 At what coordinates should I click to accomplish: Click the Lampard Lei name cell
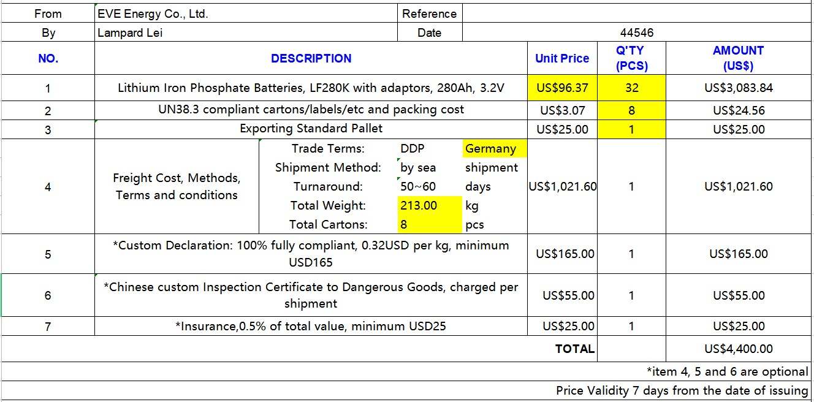(246, 32)
